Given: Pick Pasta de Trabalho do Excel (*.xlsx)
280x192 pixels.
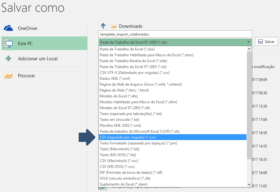Looking at the screenshot, I should click(x=127, y=49).
